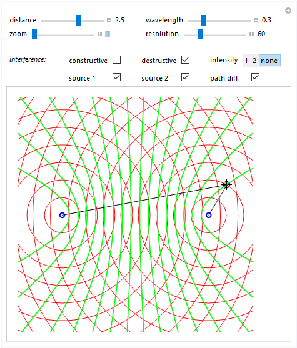The width and height of the screenshot is (297, 348).
Task: Click the zoom slider thumb
Action: click(x=34, y=34)
